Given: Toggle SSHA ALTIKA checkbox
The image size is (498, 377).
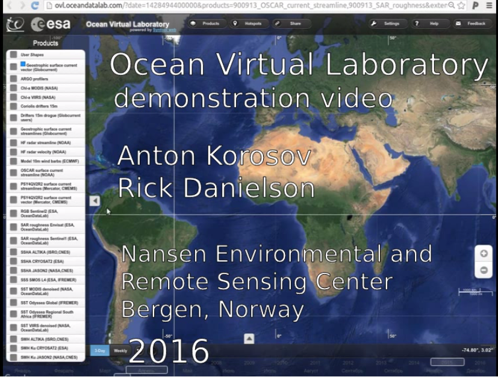Looking at the screenshot, I should [x=13, y=252].
